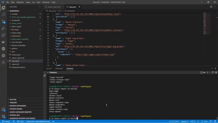Screen dimensions: 218x123
Task: Click feedback icon in status bar
Action: pos(211,121)
